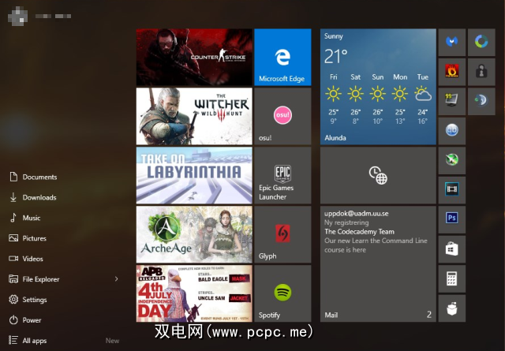Screen dimensions: 505x351
Task: Open the world clock tile
Action: click(378, 175)
